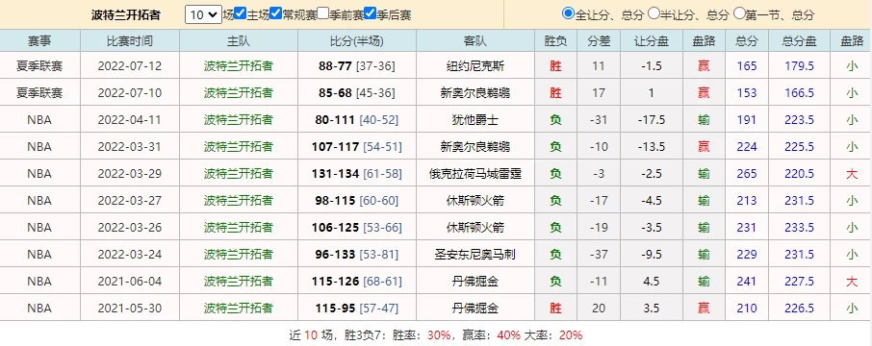Open the 131-134 match score
This screenshot has height=346, width=872.
(335, 174)
